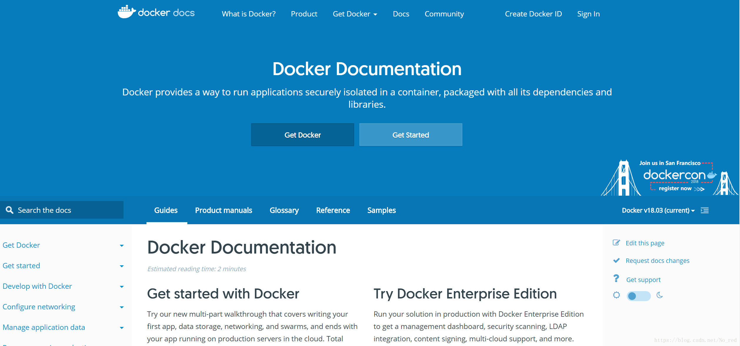Click the Try Docker Enterprise Edition heading

(x=465, y=293)
